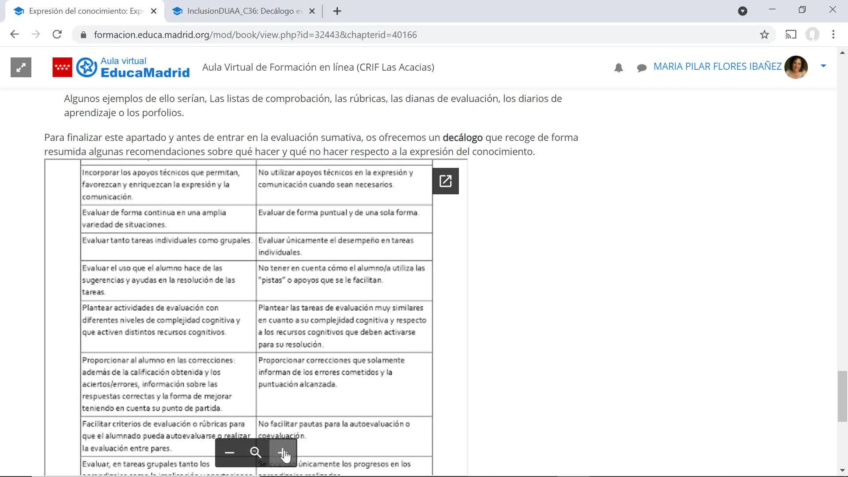The image size is (848, 477).
Task: Open the messages speech bubble icon
Action: (642, 68)
